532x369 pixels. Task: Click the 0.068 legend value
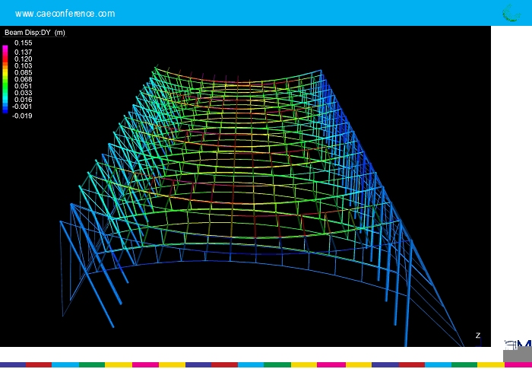(x=23, y=79)
